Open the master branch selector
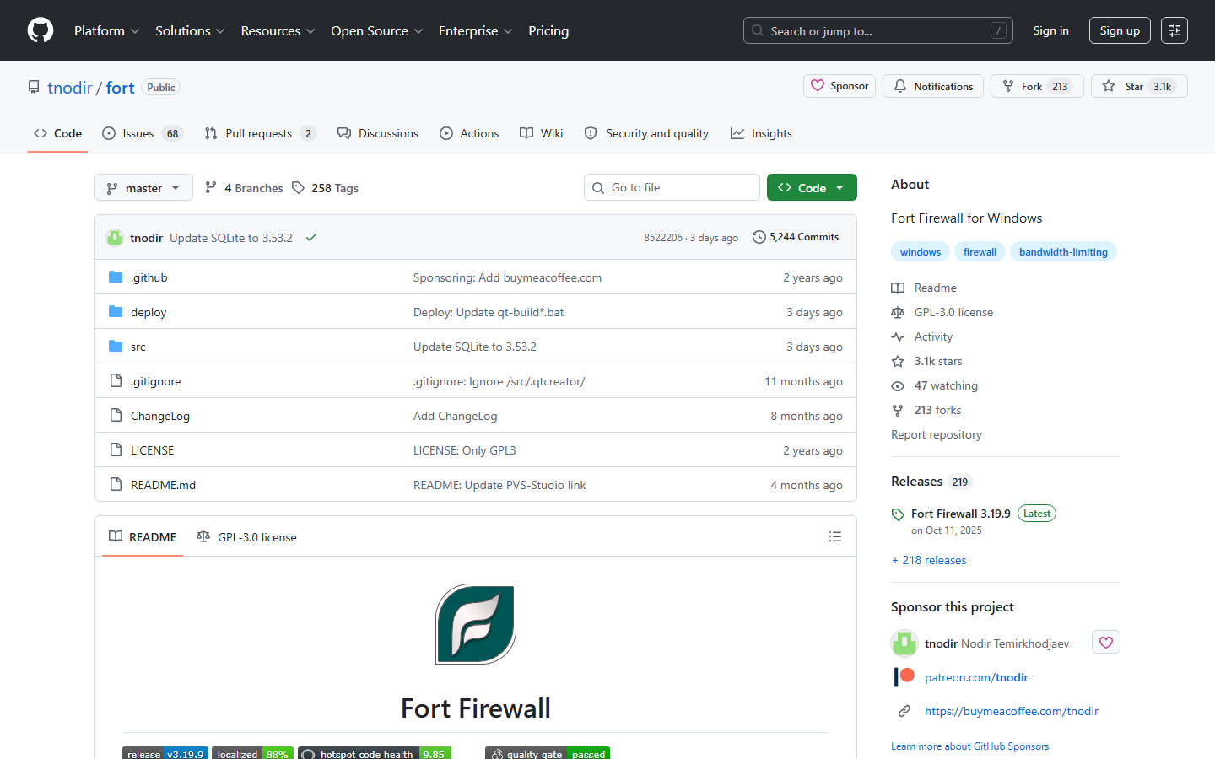 pyautogui.click(x=143, y=187)
